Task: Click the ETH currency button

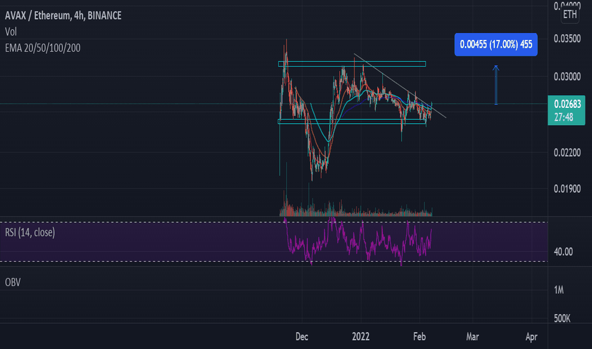Action: (570, 15)
